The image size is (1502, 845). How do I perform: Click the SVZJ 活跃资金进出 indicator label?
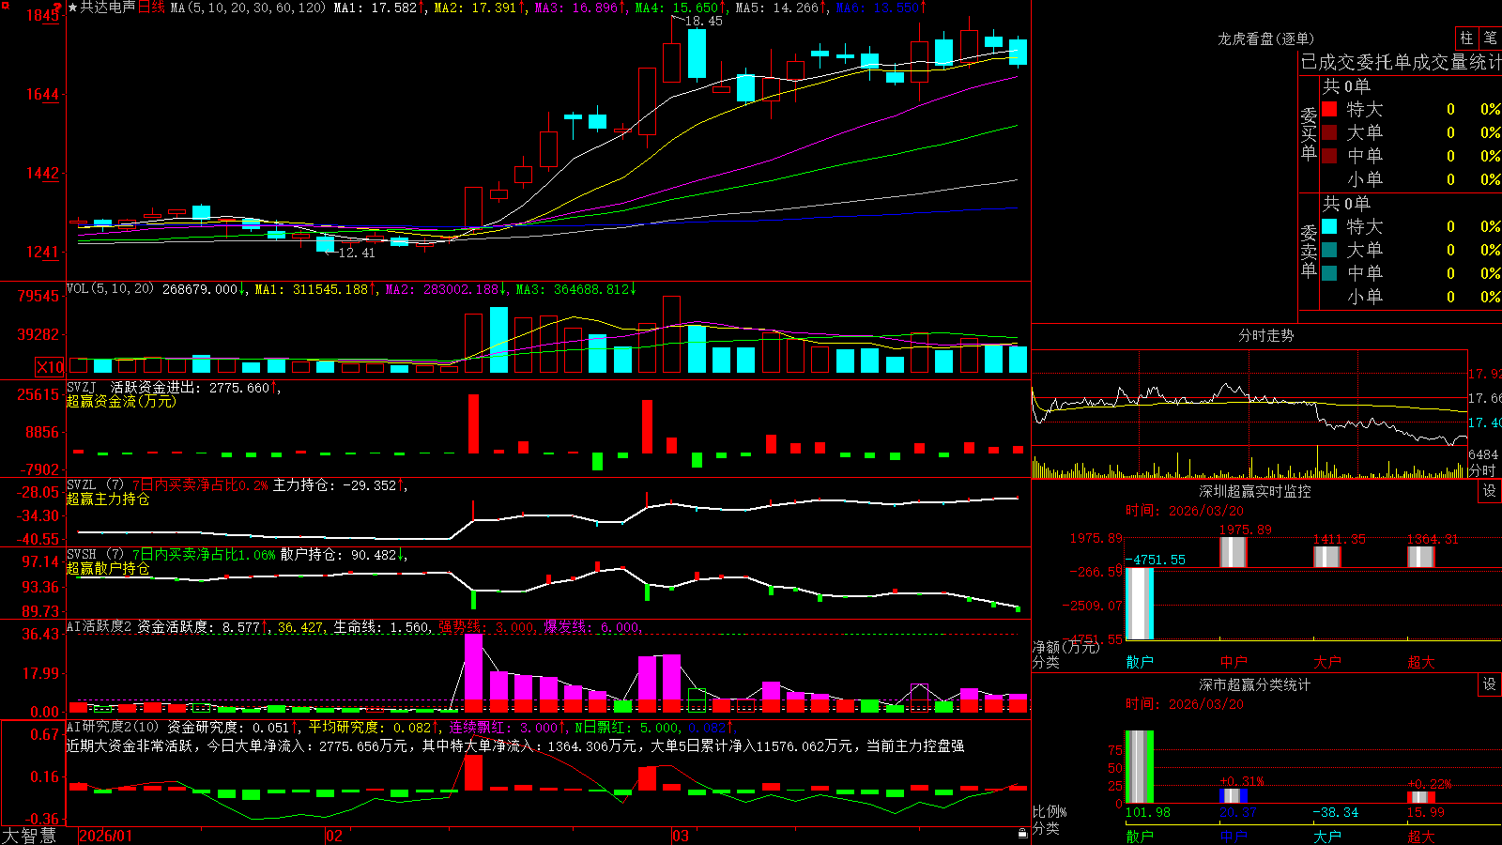132,387
